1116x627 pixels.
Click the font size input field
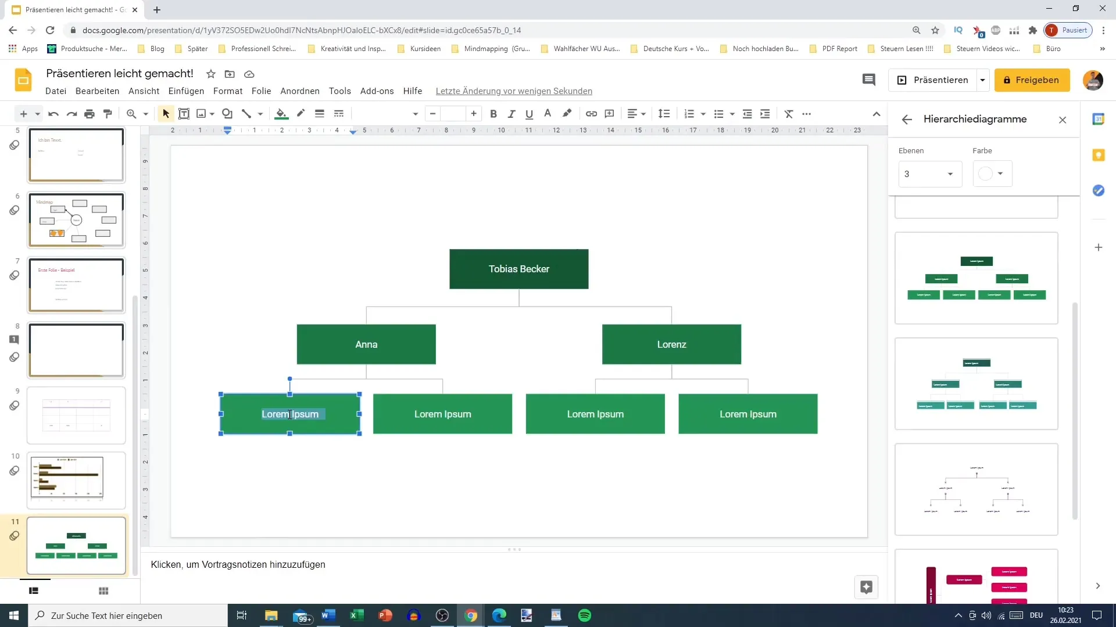pyautogui.click(x=453, y=114)
